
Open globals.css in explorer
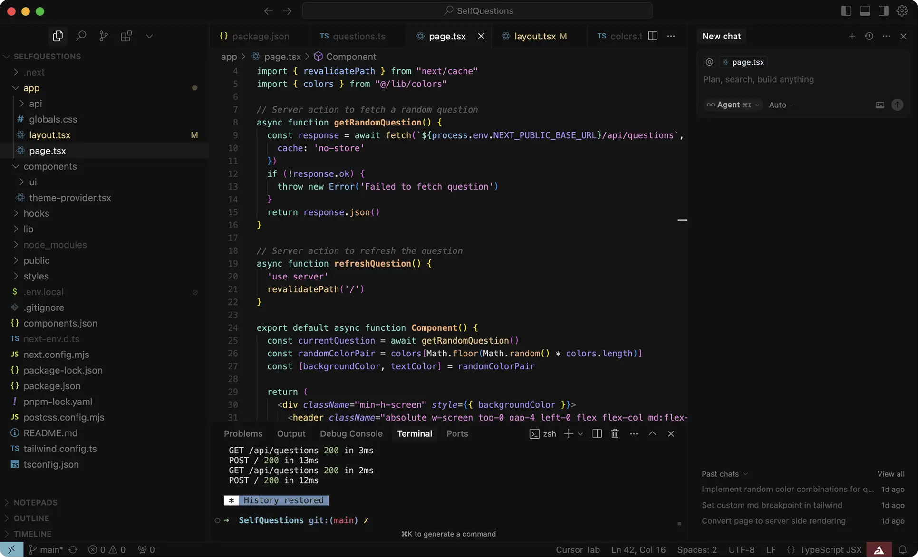point(105,119)
